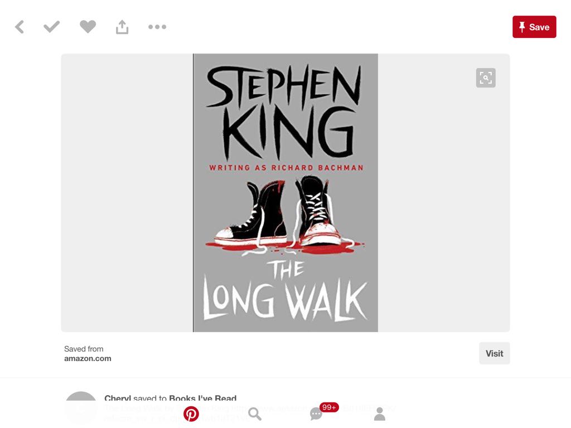Like this pin with the heart icon
The height and width of the screenshot is (428, 571).
88,27
